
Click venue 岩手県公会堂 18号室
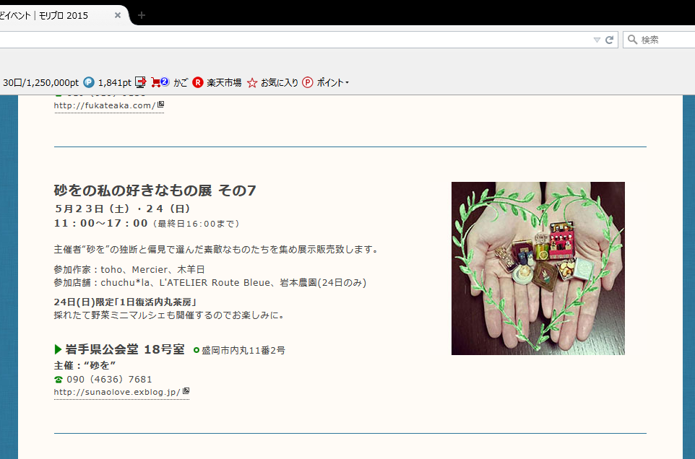coord(125,349)
